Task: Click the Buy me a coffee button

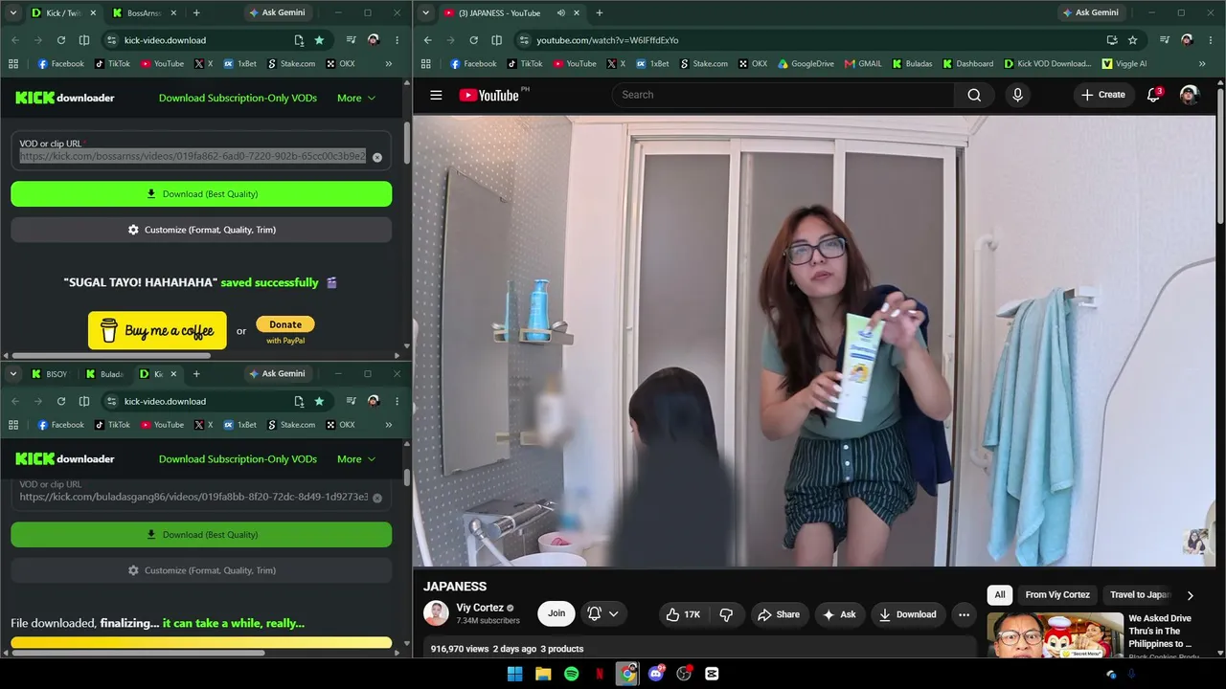Action: 157,331
